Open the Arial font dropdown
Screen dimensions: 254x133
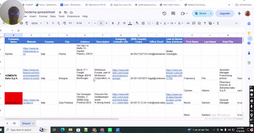pos(83,23)
